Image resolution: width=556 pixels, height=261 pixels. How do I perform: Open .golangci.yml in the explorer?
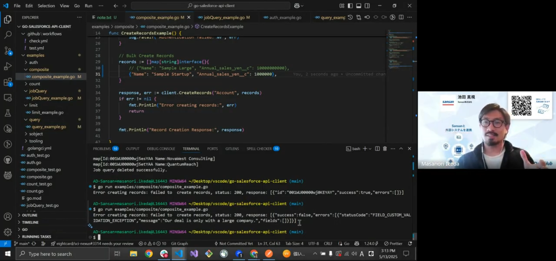tap(39, 148)
